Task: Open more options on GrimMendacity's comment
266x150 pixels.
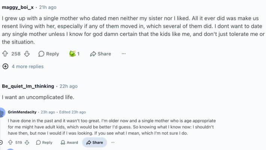Action: [113, 142]
